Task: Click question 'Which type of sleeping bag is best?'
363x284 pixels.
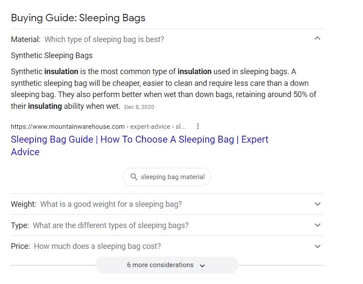Action: pyautogui.click(x=104, y=39)
